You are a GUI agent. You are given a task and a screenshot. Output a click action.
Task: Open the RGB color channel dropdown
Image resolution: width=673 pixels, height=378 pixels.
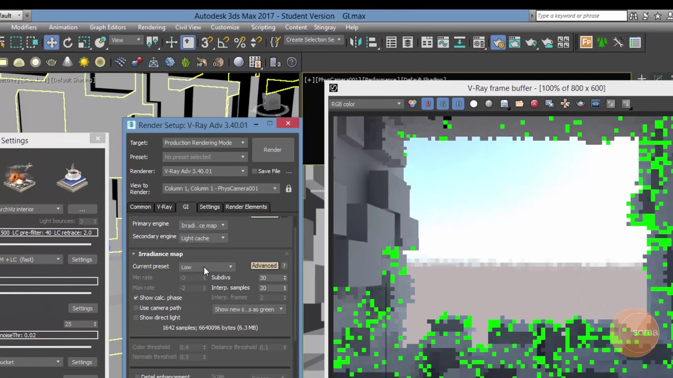[366, 104]
